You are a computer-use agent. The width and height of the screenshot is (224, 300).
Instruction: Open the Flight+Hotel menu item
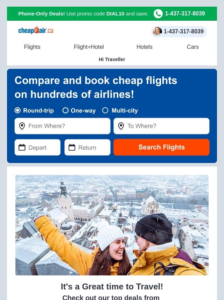[x=89, y=47]
